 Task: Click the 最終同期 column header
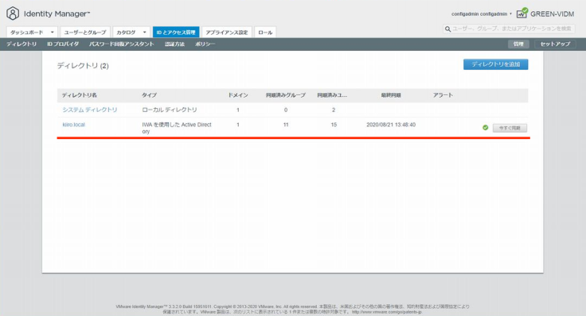(391, 95)
